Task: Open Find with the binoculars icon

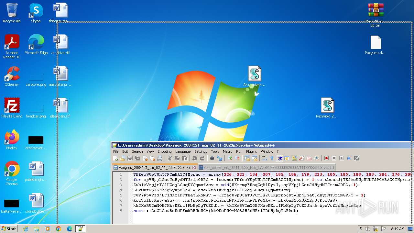Action: pos(212,158)
